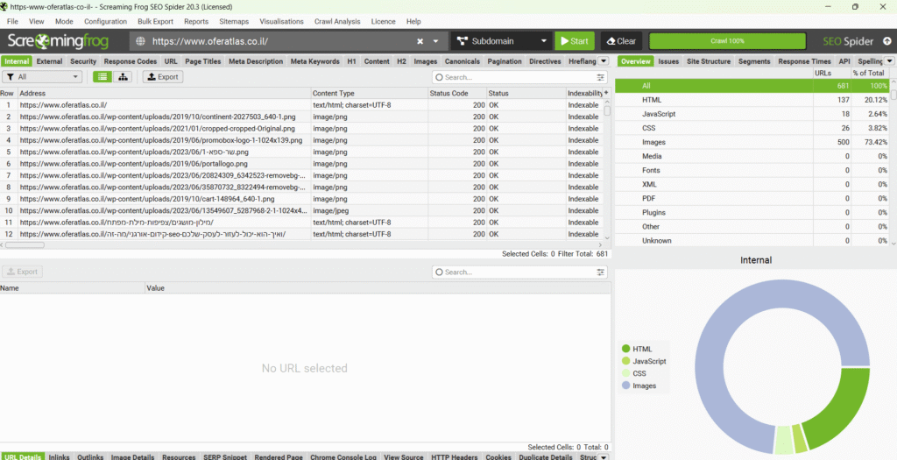
Task: Expand more right-panel tabs arrow after Spelling
Action: click(890, 61)
